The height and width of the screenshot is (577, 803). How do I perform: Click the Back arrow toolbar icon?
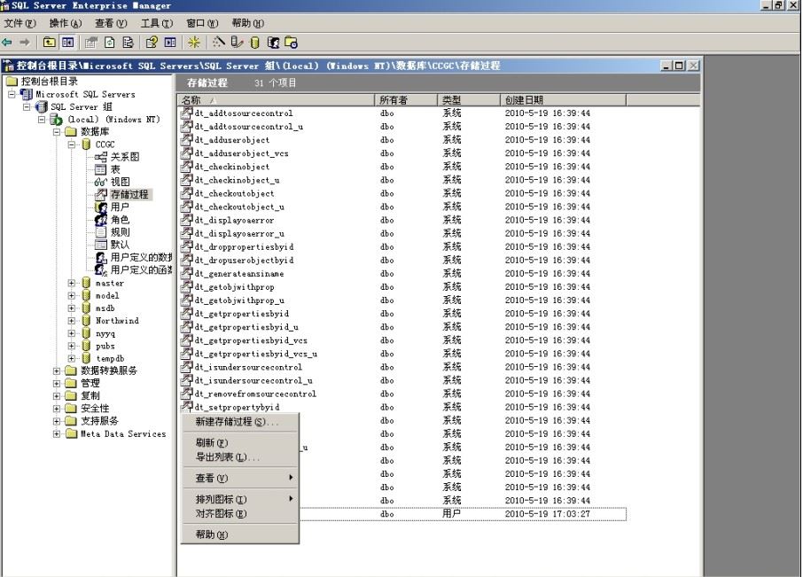pyautogui.click(x=7, y=43)
